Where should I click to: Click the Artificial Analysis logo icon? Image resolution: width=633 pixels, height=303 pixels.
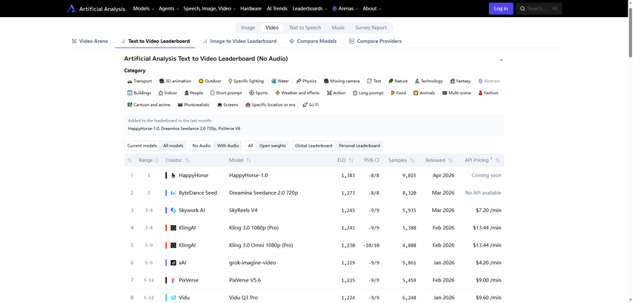tap(71, 9)
